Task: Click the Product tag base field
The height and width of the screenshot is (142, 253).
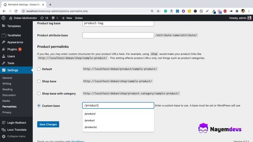Action: point(118,23)
